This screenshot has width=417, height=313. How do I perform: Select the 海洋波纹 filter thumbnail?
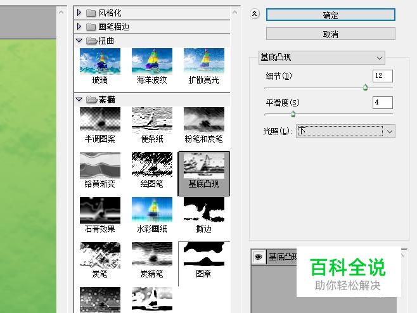tap(152, 61)
